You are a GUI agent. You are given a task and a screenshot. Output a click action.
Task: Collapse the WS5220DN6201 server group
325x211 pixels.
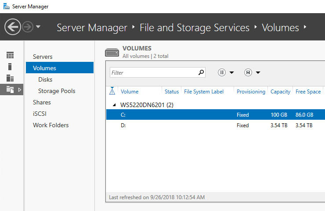tap(115, 105)
